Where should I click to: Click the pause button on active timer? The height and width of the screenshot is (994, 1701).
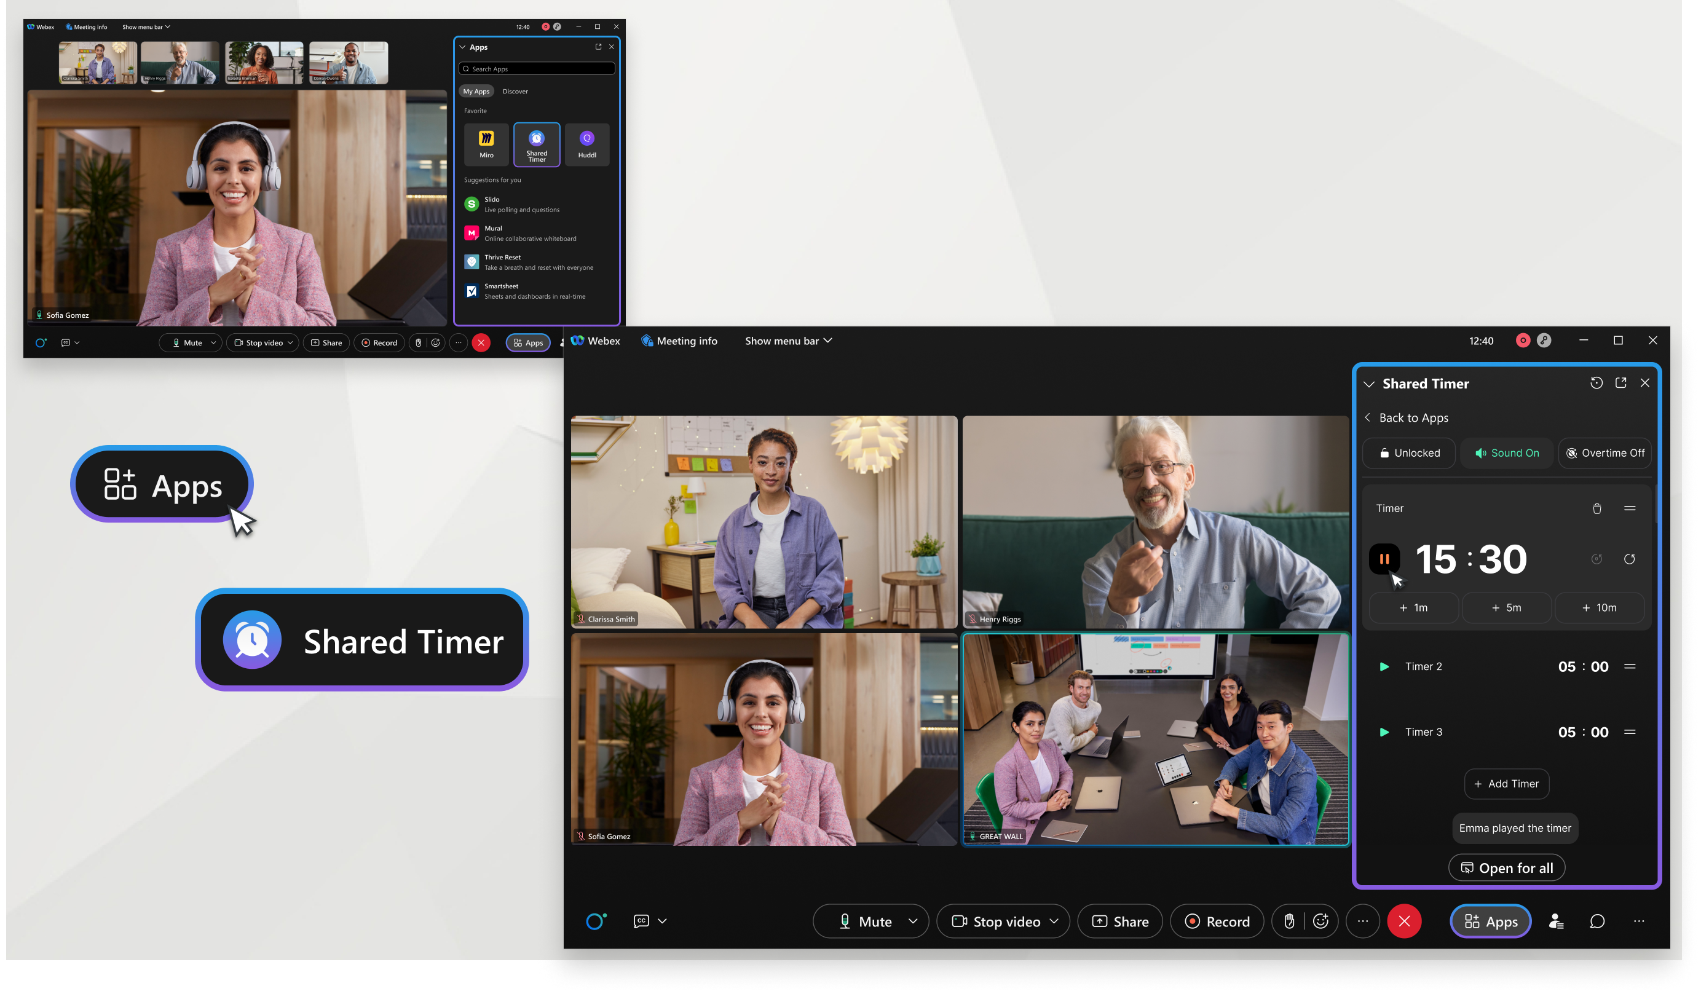(1385, 559)
